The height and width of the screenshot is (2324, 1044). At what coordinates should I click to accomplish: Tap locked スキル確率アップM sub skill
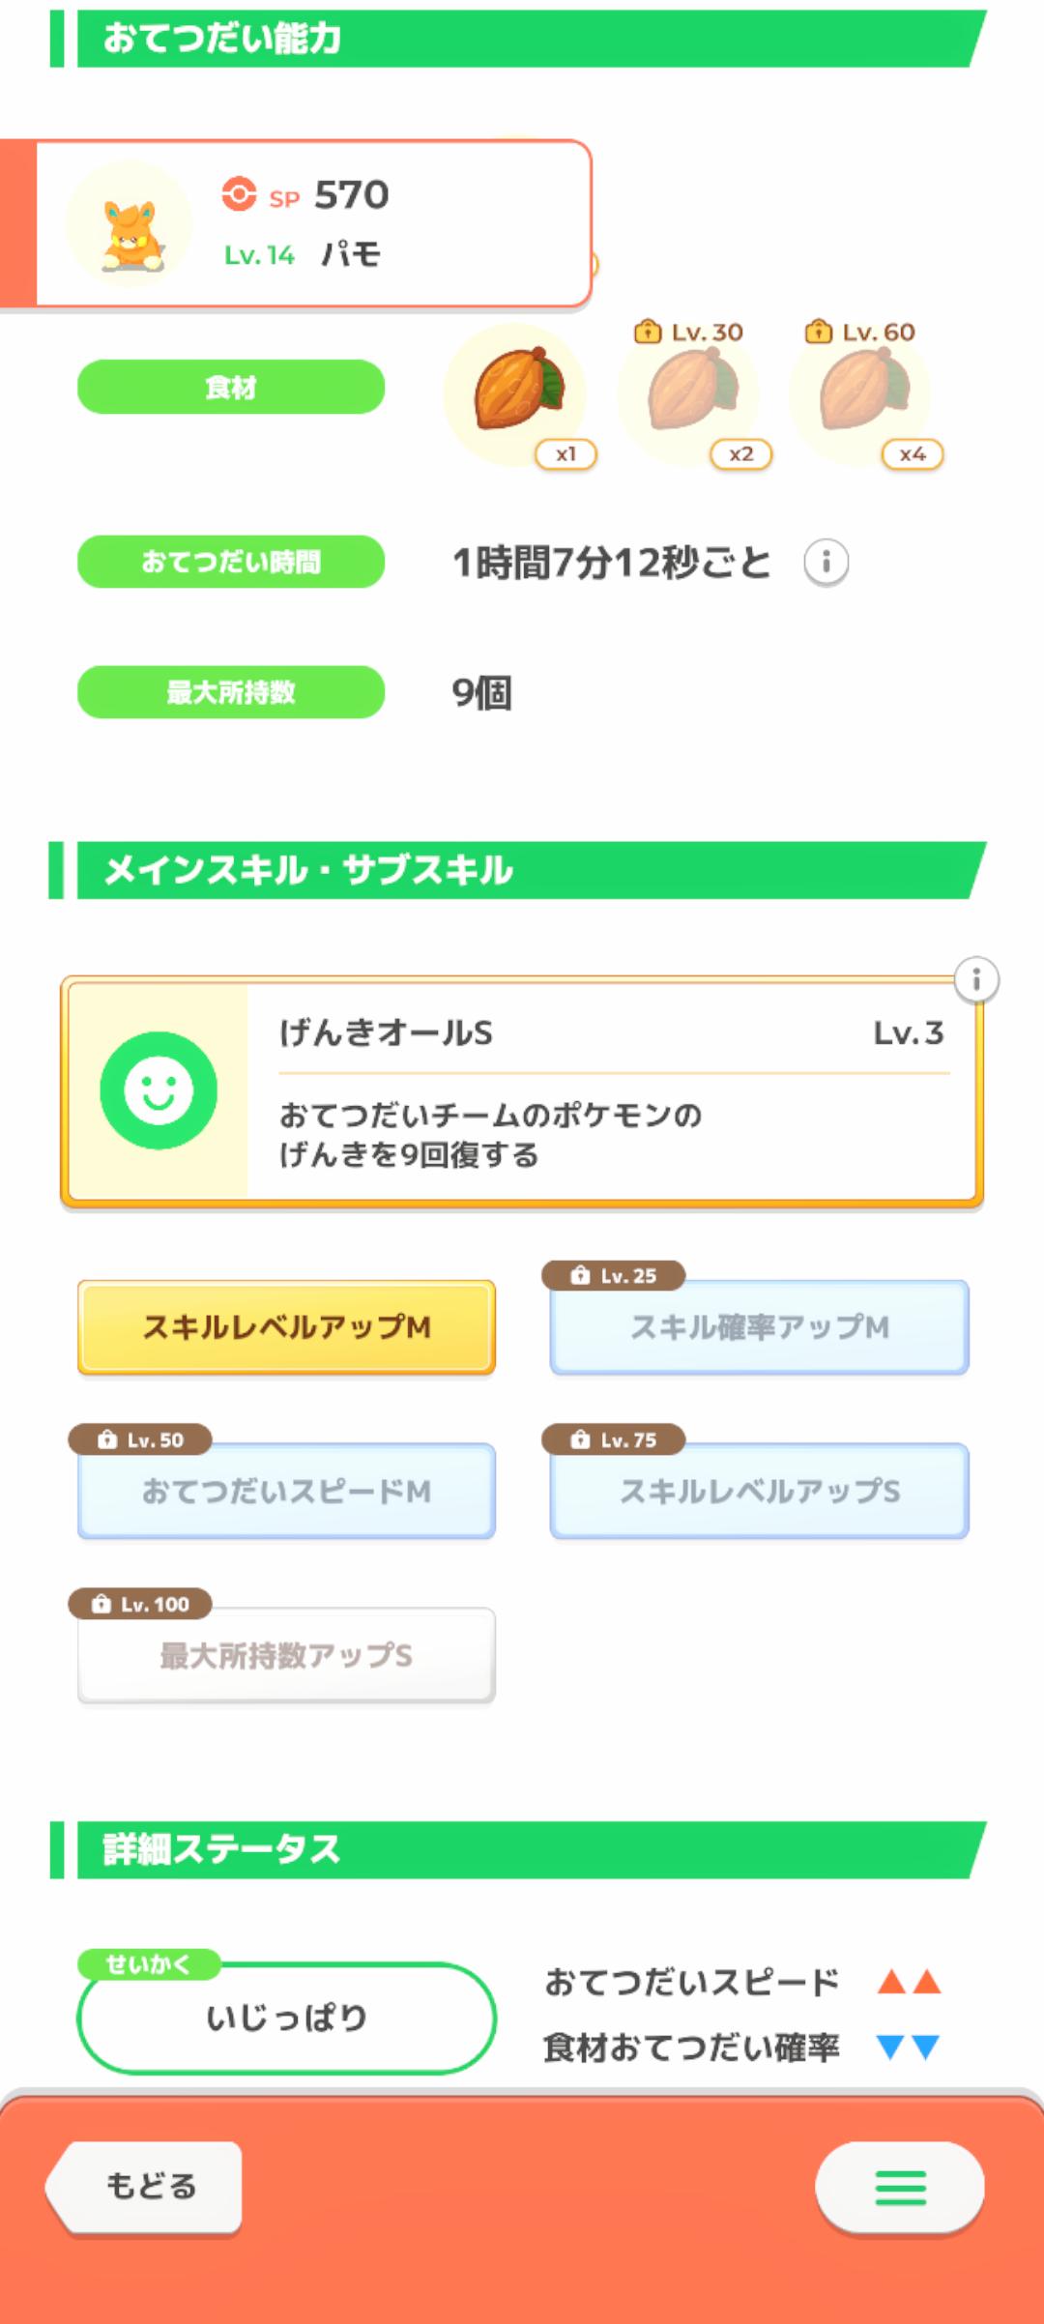[759, 1327]
